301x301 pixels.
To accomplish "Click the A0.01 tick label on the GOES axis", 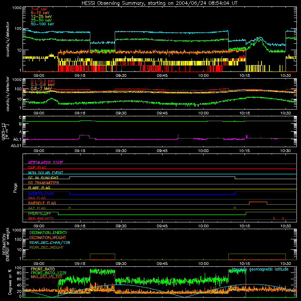I will 16,146.
